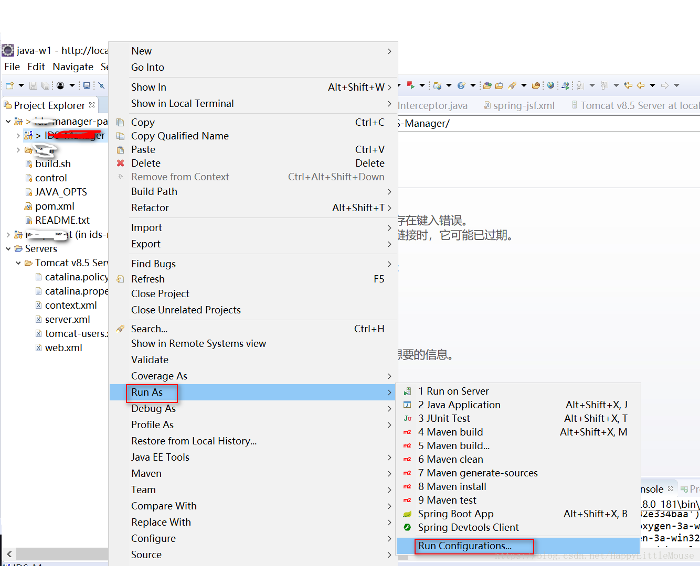Open the File menu

12,67
